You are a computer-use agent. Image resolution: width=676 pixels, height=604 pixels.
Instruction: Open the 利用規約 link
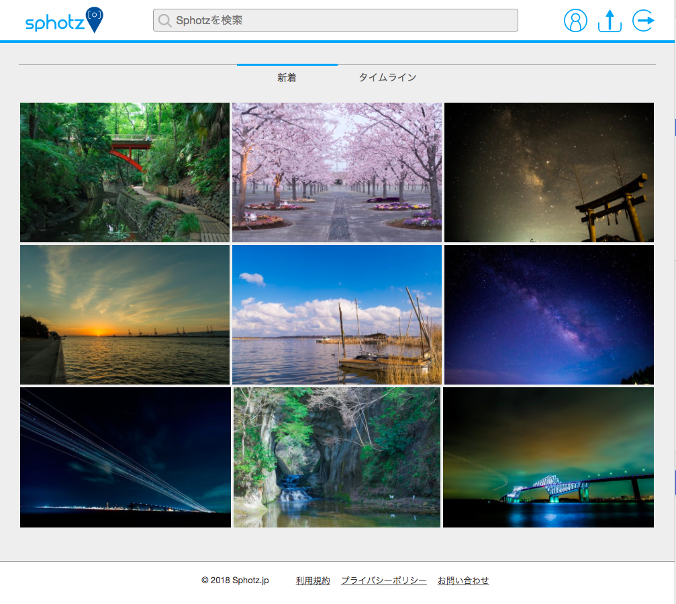coord(313,580)
